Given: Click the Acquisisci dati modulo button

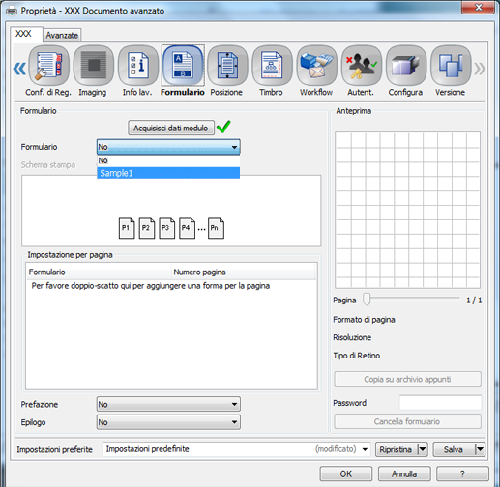Looking at the screenshot, I should [171, 128].
